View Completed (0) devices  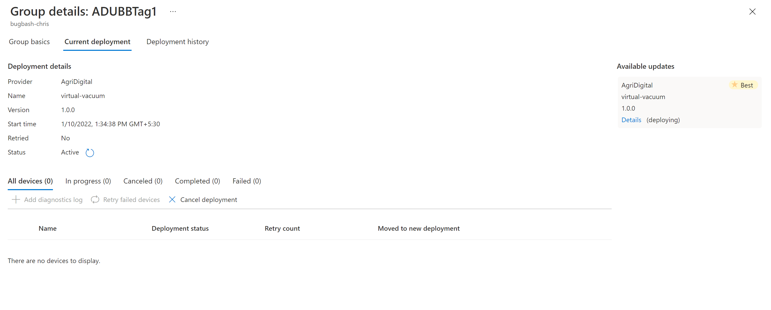[197, 181]
